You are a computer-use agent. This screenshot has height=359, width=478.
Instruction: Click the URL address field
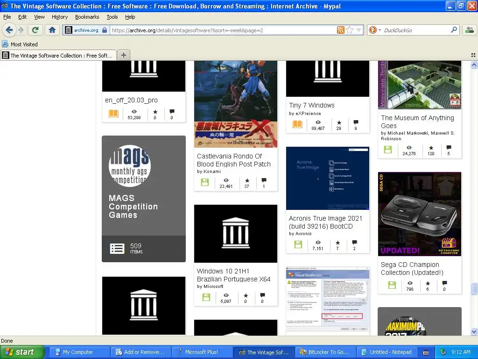coord(223,30)
